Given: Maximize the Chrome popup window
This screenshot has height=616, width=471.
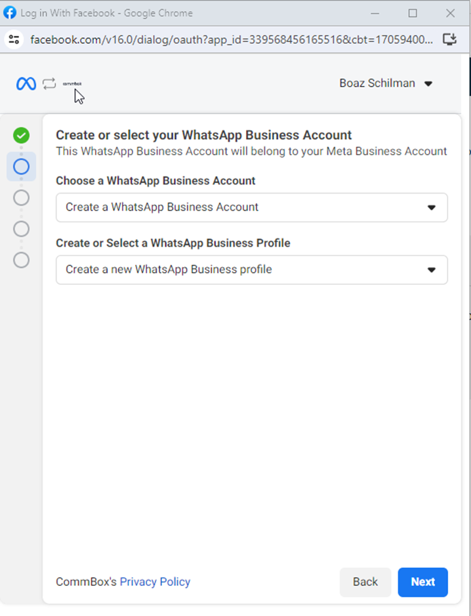Looking at the screenshot, I should click(x=413, y=13).
